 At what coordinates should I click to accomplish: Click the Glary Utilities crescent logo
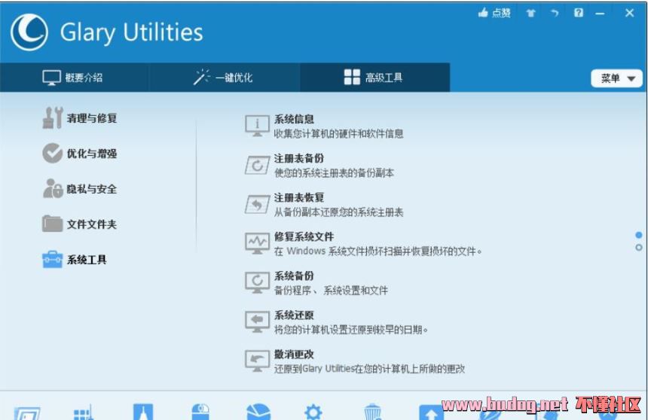tap(29, 32)
